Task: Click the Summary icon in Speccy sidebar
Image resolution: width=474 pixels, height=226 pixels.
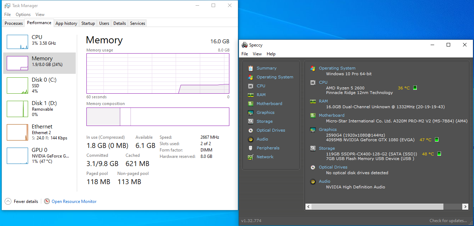Action: 251,68
